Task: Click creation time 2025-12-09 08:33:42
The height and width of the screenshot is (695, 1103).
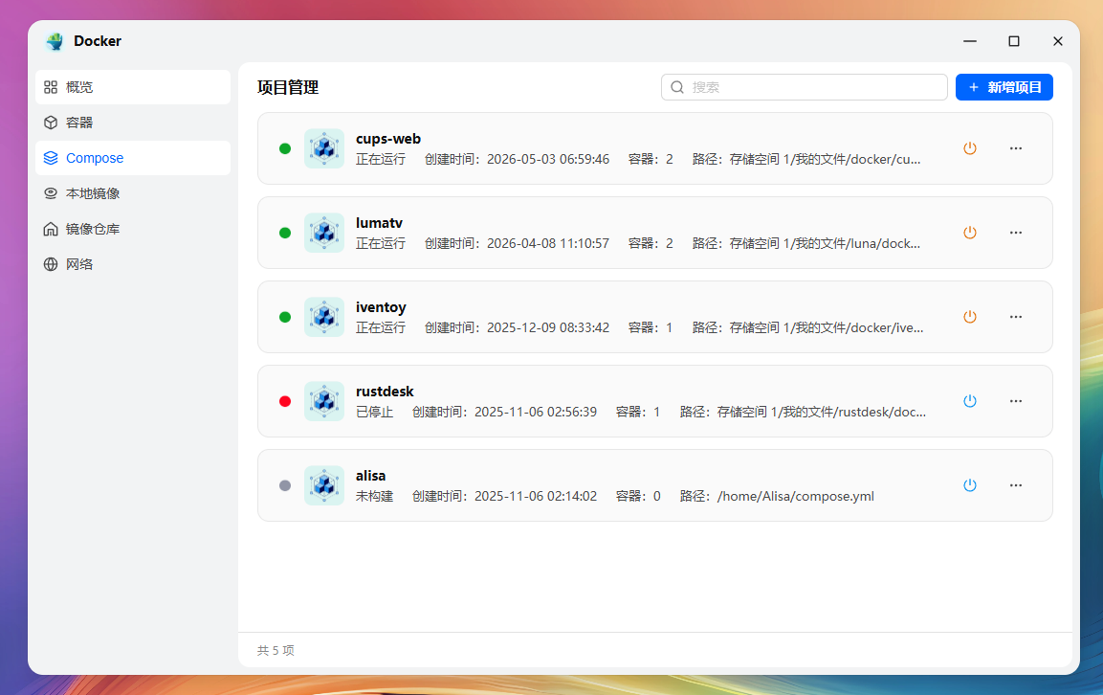Action: [x=548, y=327]
